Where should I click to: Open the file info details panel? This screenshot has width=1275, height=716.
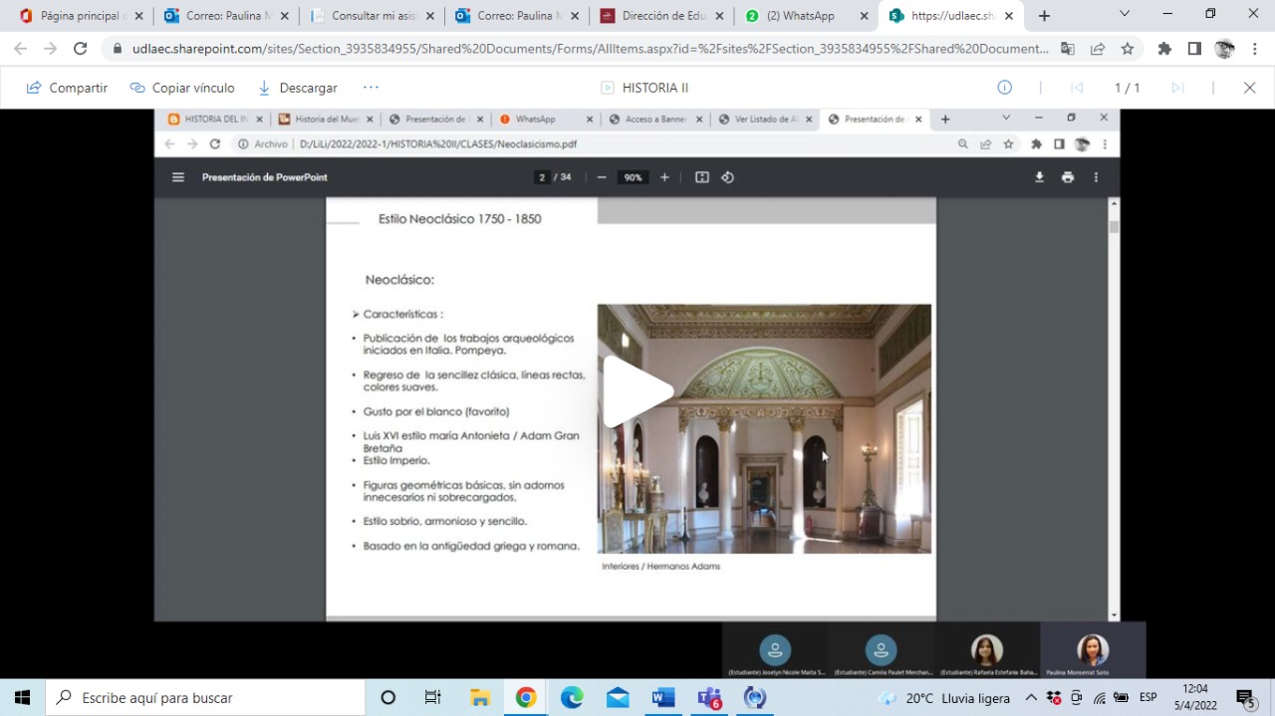click(x=1005, y=88)
